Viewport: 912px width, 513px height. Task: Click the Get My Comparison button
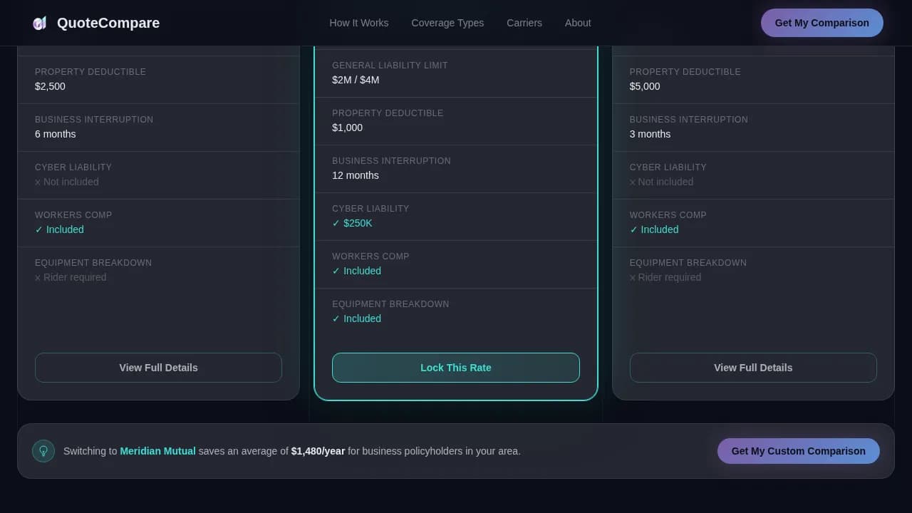tap(822, 23)
